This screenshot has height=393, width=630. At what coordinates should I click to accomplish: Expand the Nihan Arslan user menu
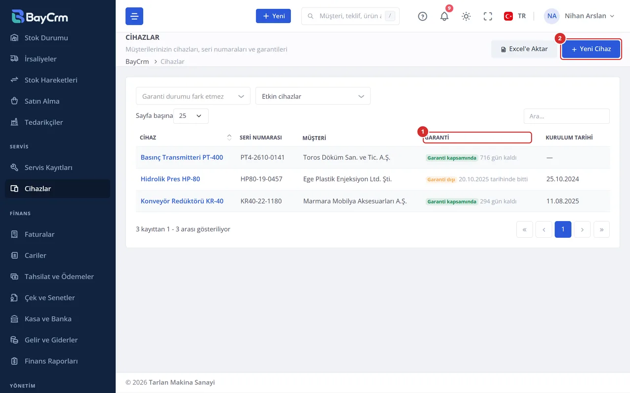(x=579, y=16)
